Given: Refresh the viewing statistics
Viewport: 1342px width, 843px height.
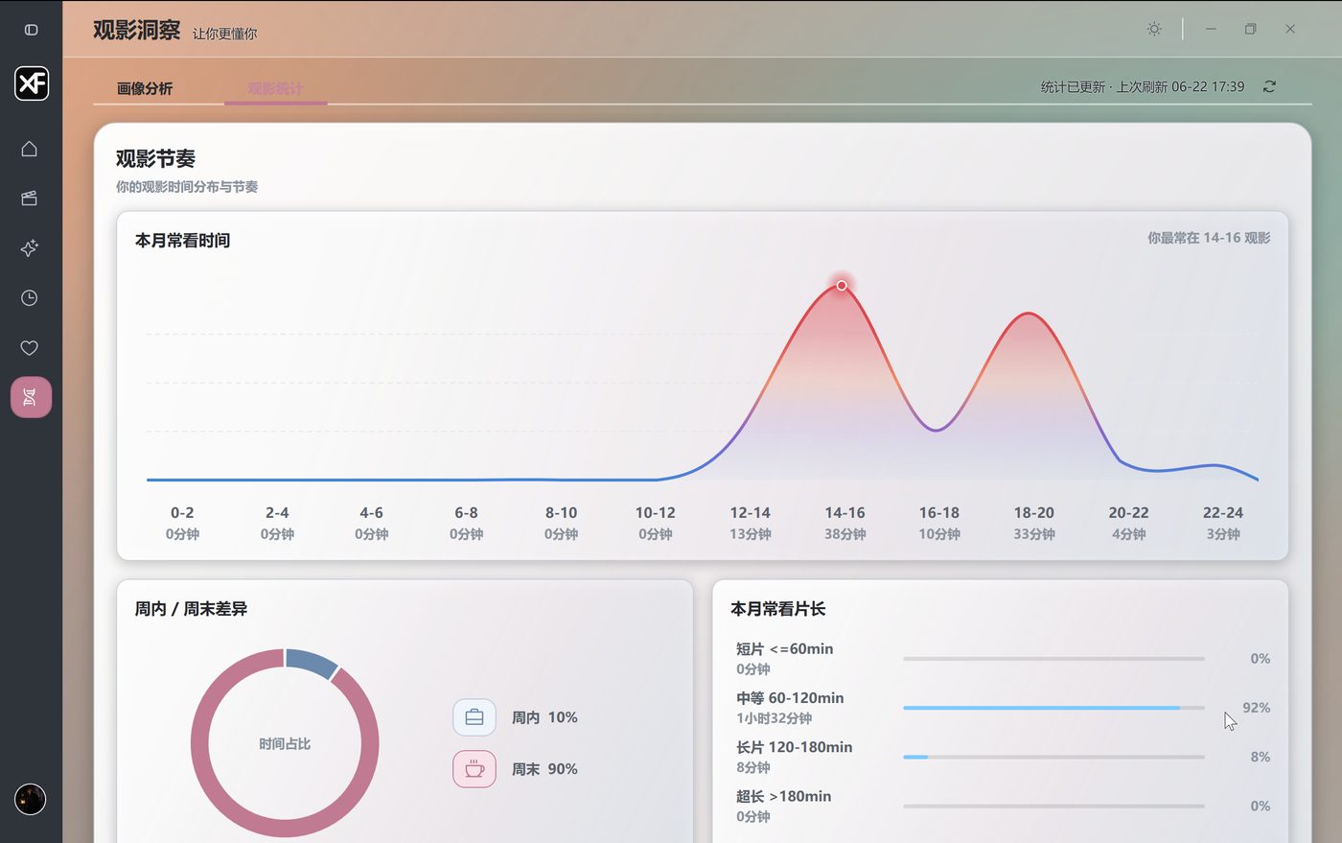Looking at the screenshot, I should 1269,86.
